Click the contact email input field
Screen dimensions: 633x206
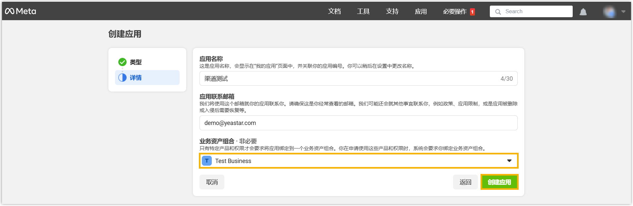(x=358, y=123)
